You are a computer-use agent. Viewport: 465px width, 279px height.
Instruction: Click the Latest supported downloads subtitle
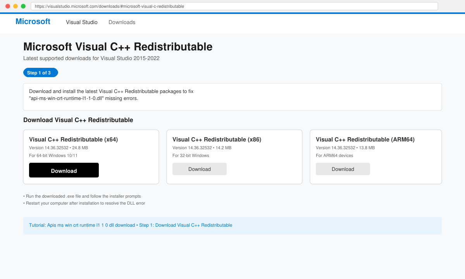click(91, 59)
